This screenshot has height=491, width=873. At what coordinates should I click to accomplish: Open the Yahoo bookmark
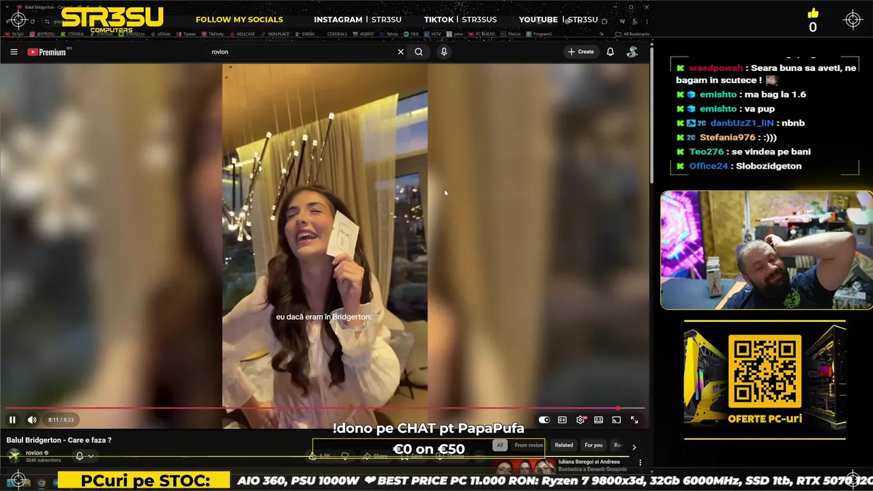(388, 33)
